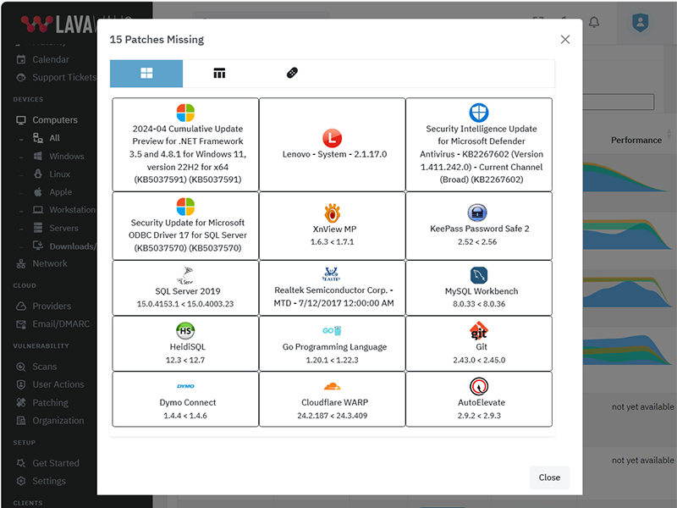This screenshot has height=508, width=677.
Task: Select Dymo Connect version 1.4.4 < 1.4.6
Action: point(185,416)
